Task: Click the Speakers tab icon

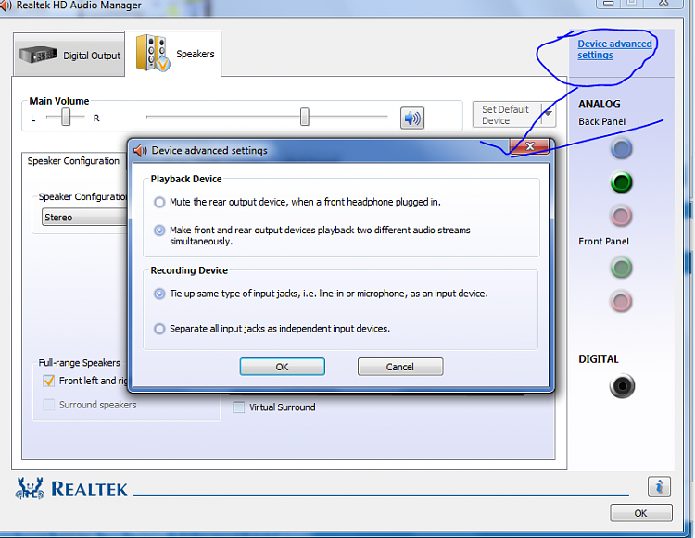Action: pos(153,53)
